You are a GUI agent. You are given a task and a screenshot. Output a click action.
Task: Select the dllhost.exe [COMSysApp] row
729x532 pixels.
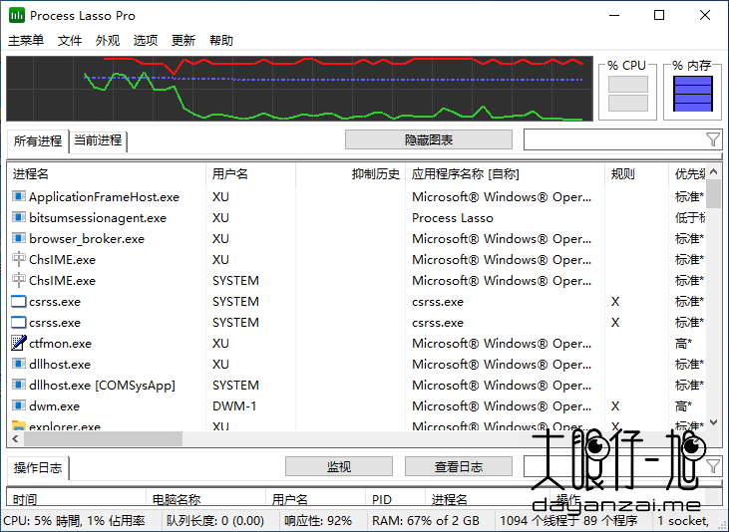pyautogui.click(x=357, y=385)
